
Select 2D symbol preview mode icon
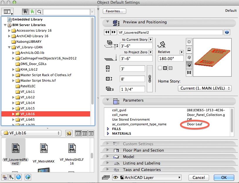189,42
